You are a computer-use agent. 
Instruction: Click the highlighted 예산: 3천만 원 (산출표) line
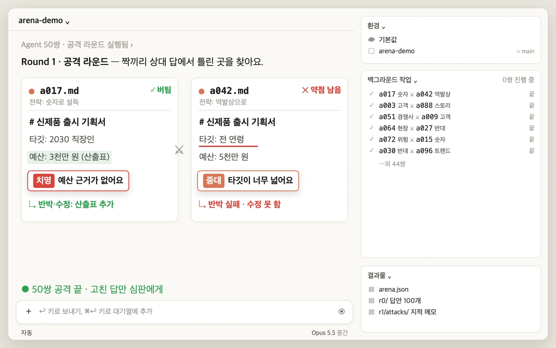click(69, 157)
